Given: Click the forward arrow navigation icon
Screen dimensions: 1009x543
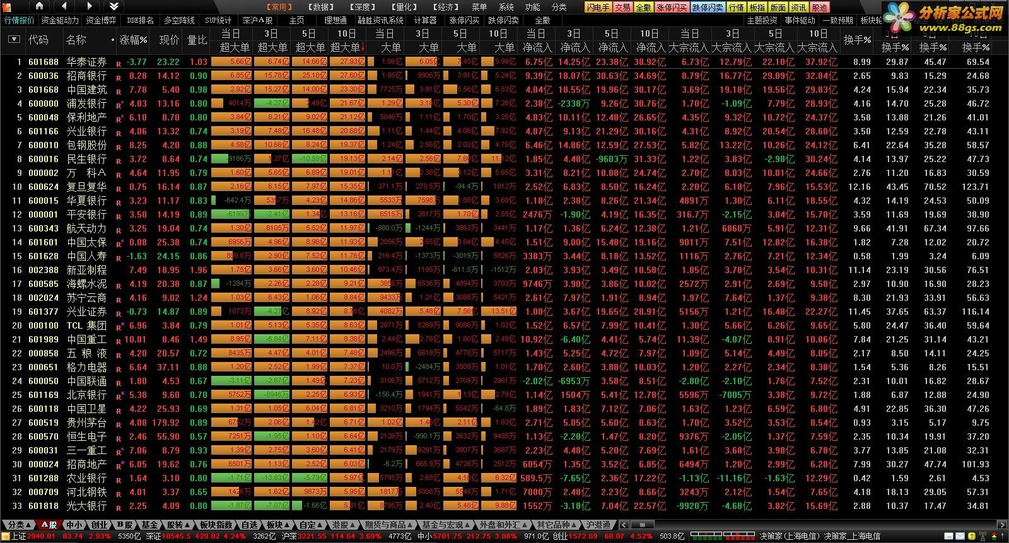Looking at the screenshot, I should click(x=90, y=6).
